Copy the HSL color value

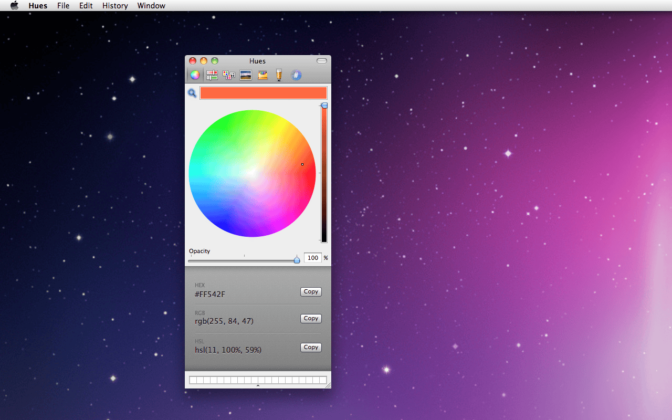(311, 347)
